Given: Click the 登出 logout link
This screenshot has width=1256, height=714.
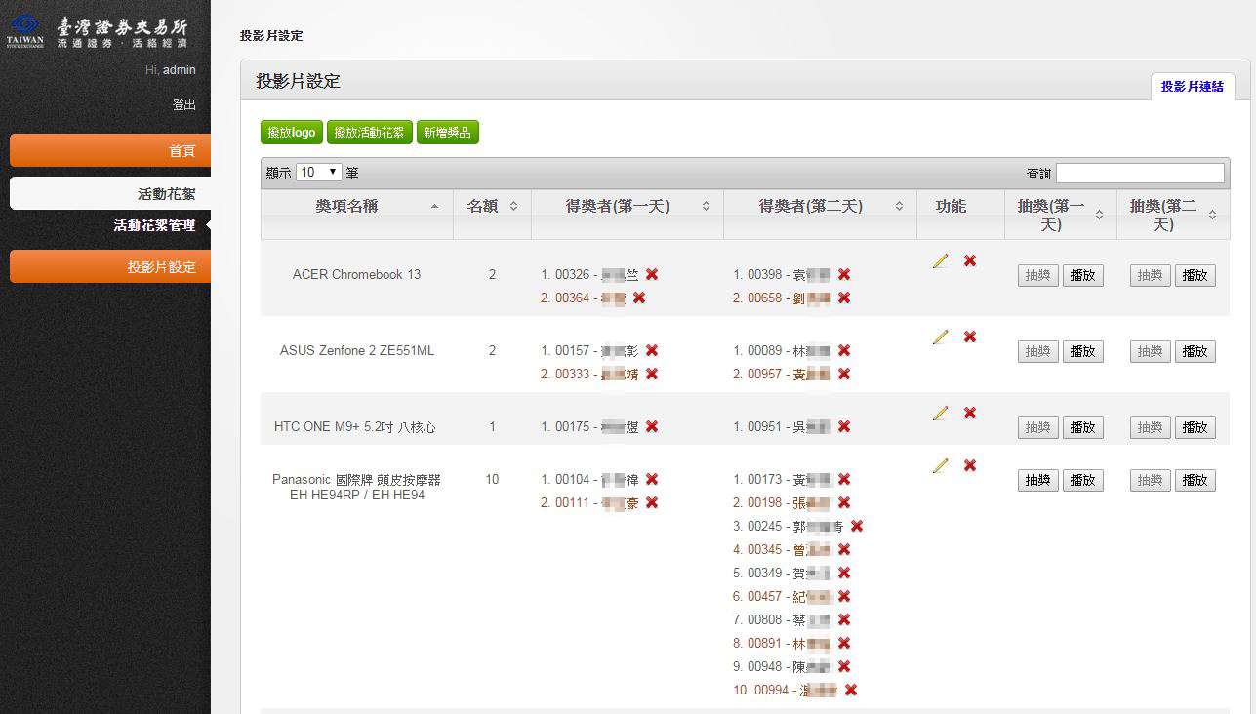Looking at the screenshot, I should click(x=184, y=105).
